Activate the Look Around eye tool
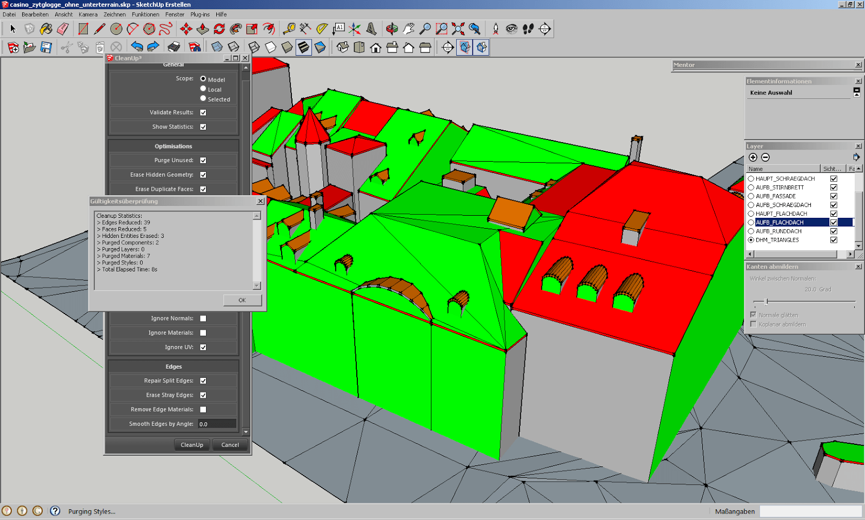 tap(511, 29)
